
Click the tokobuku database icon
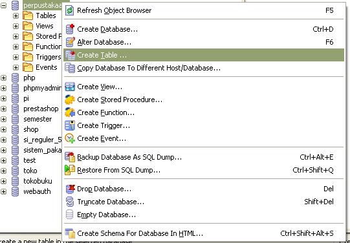coord(15,181)
